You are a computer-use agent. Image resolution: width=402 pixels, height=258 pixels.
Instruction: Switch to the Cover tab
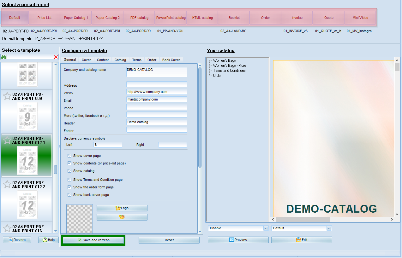(86, 60)
